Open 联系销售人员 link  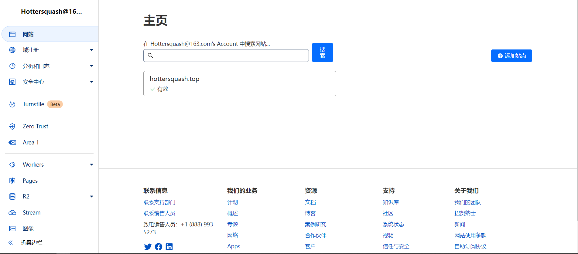point(159,213)
